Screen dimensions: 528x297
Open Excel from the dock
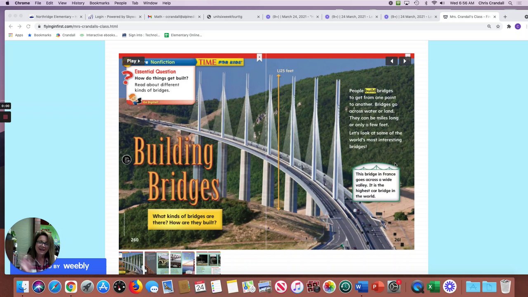point(432,286)
